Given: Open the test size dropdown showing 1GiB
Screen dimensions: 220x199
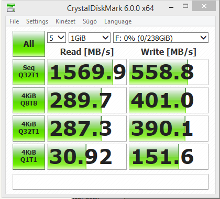Looking at the screenshot, I should pyautogui.click(x=90, y=38).
